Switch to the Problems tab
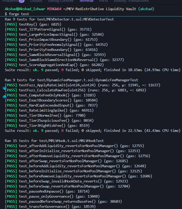Image resolution: width=182 pixels, height=209 pixels. pyautogui.click(x=10, y=1)
